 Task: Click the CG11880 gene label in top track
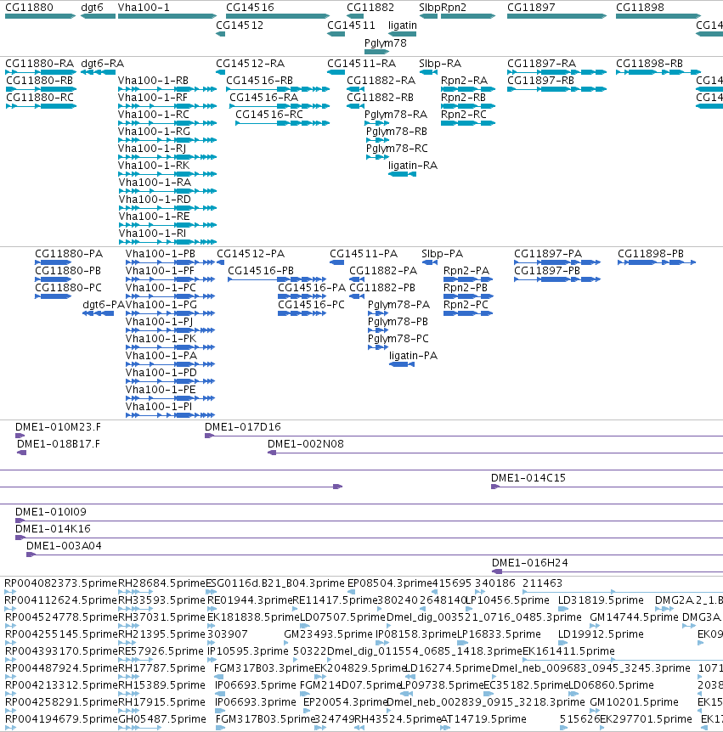(29, 8)
